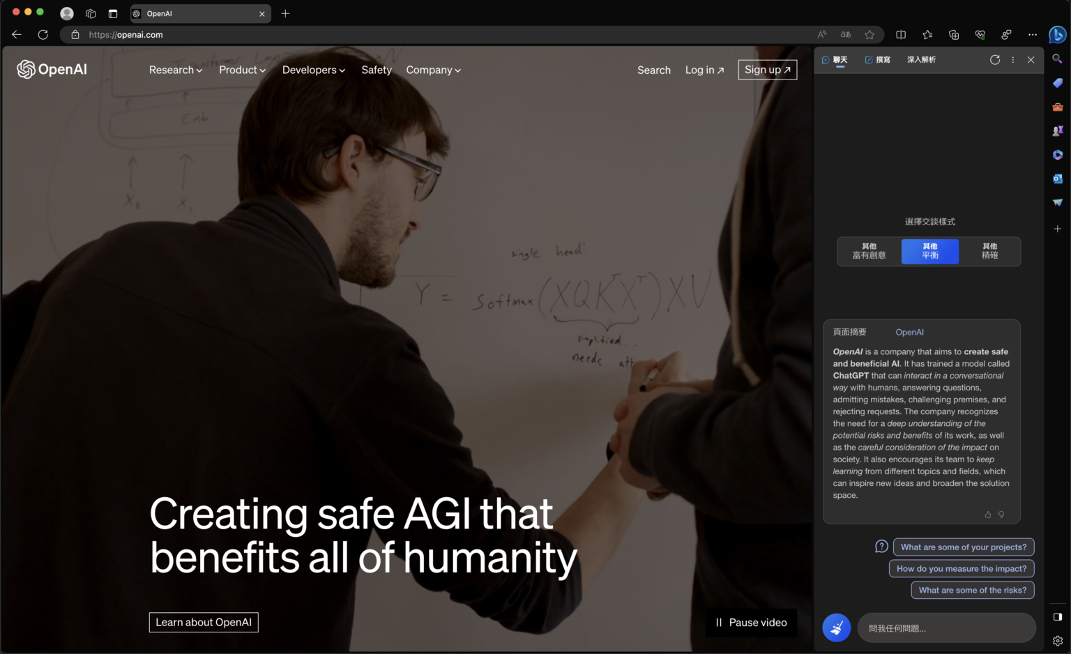Viewport: 1071px width, 654px height.
Task: Select the balanced conversation style
Action: [929, 251]
